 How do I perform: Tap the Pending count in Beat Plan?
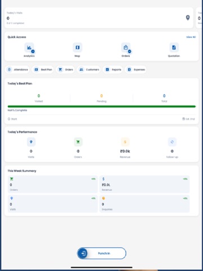click(x=101, y=96)
